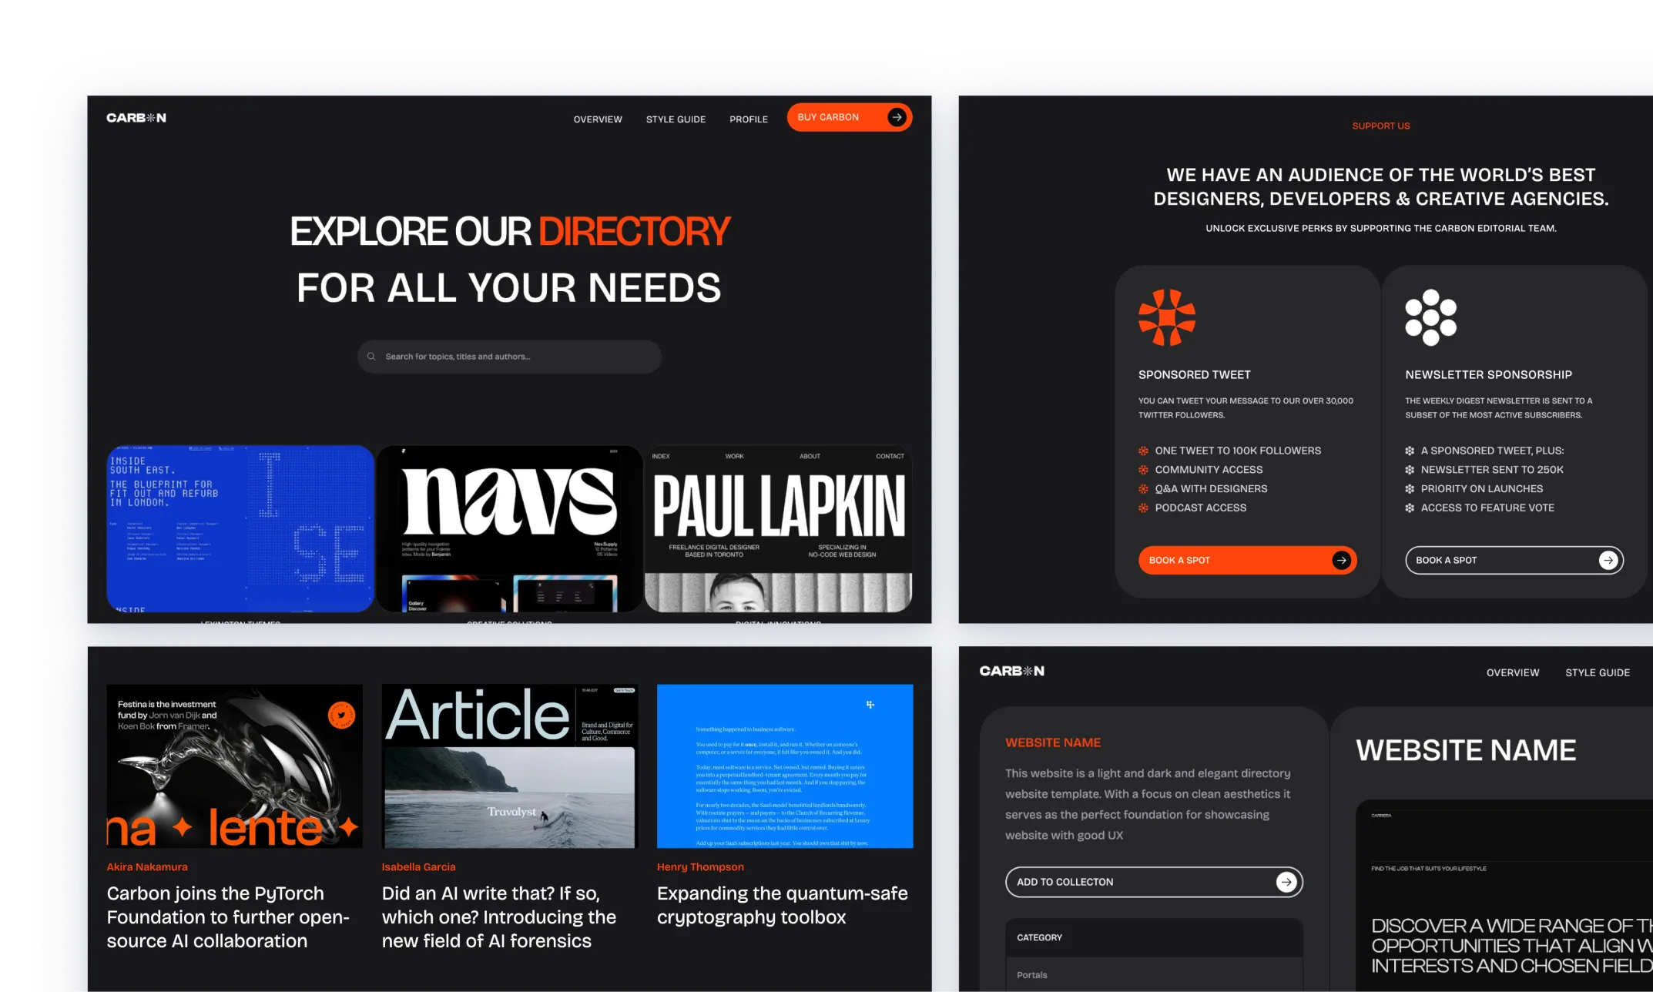Screen dimensions: 1653x992
Task: Click the search magnifier icon in directory
Action: (x=370, y=354)
